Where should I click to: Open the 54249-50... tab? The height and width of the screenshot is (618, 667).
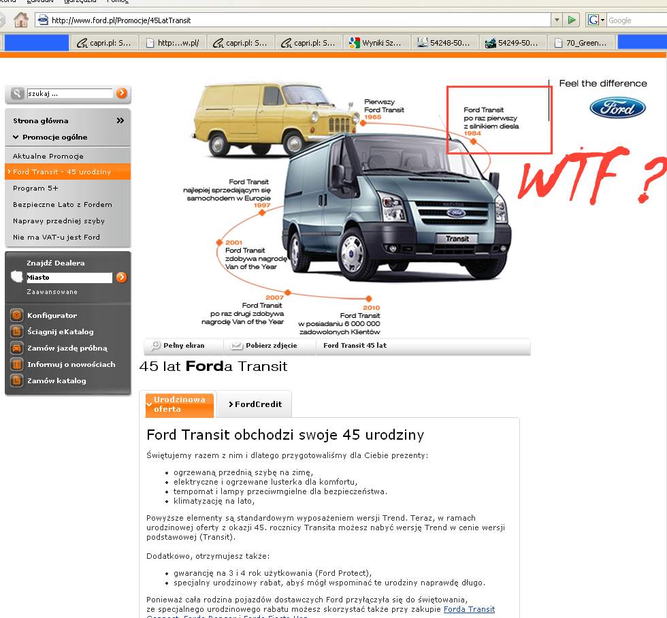pos(513,42)
